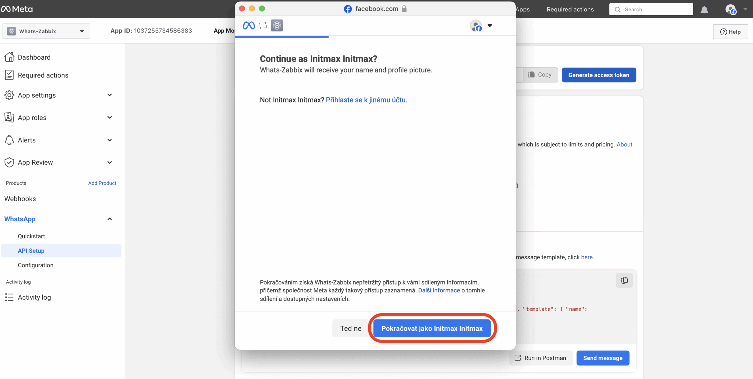Click the App roles badge icon
This screenshot has width=753, height=379.
9,117
